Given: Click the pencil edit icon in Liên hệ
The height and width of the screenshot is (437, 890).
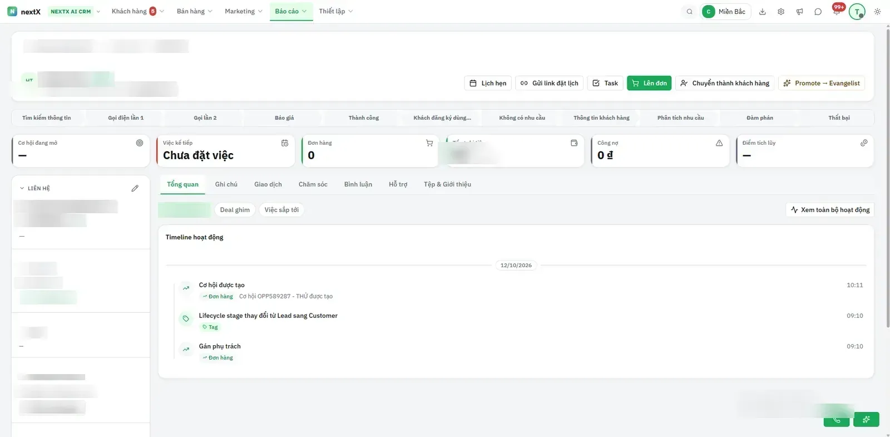Looking at the screenshot, I should tap(135, 188).
